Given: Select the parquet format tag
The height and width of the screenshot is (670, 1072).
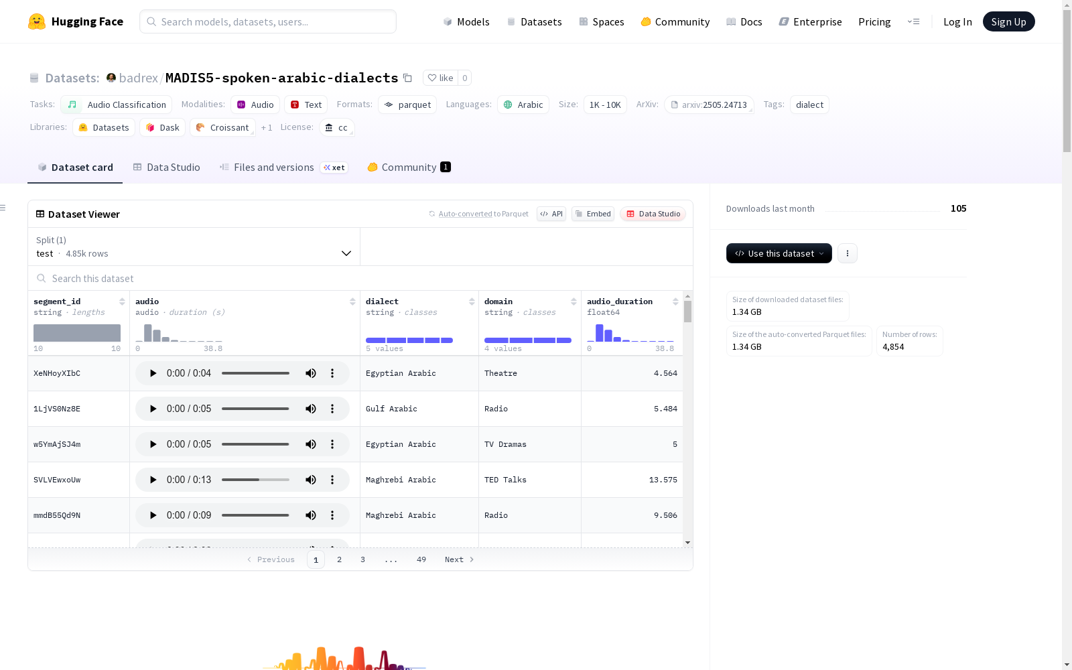Looking at the screenshot, I should (x=407, y=105).
